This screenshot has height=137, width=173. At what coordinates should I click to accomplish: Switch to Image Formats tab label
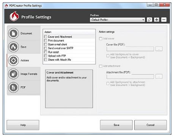(x=29, y=74)
